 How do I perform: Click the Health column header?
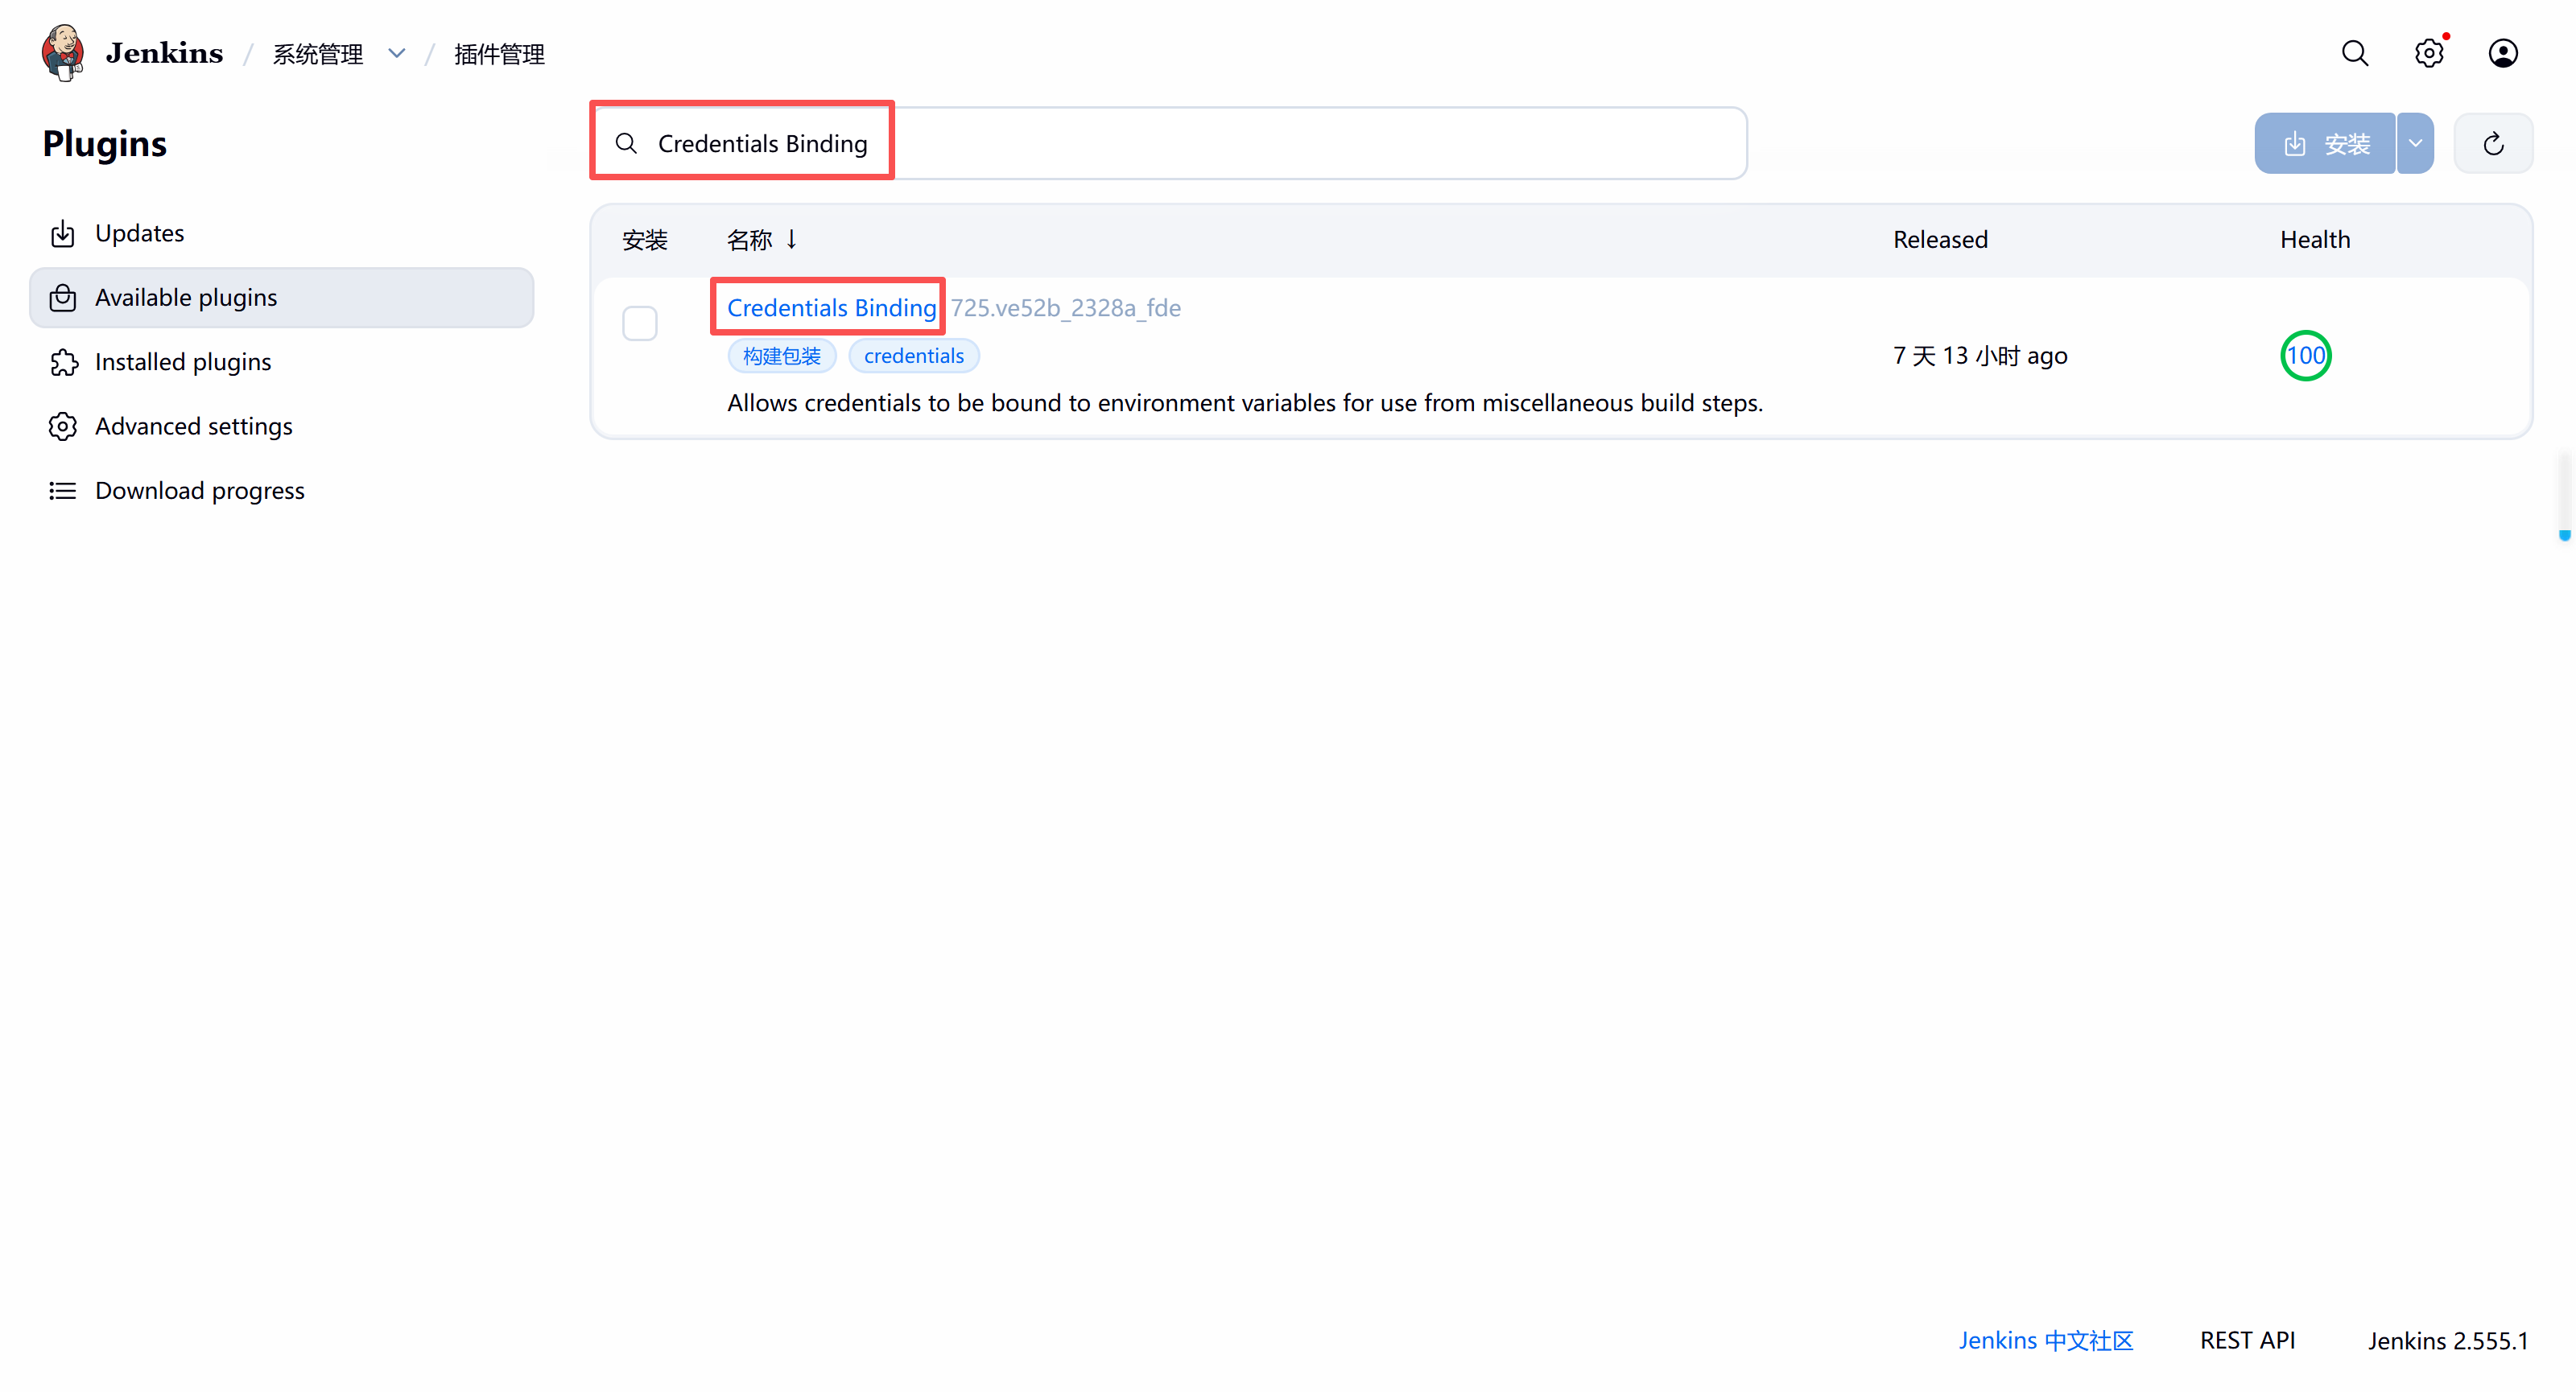click(x=2315, y=239)
